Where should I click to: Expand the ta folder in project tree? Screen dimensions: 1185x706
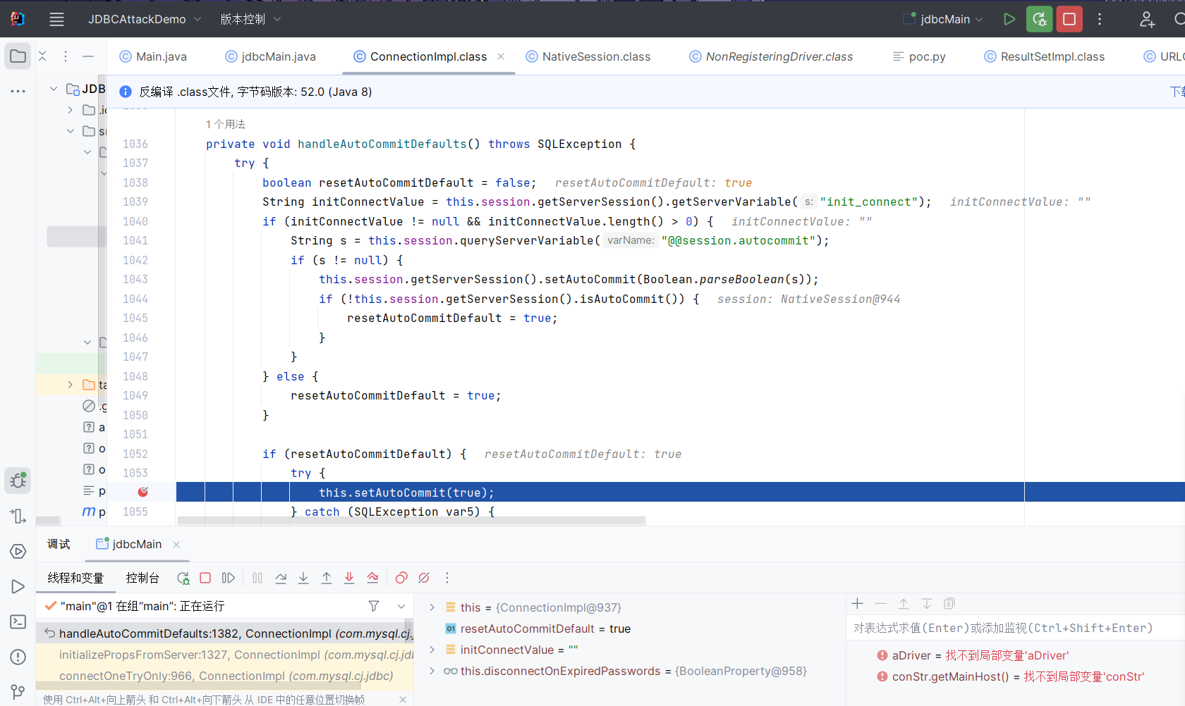[x=71, y=385]
